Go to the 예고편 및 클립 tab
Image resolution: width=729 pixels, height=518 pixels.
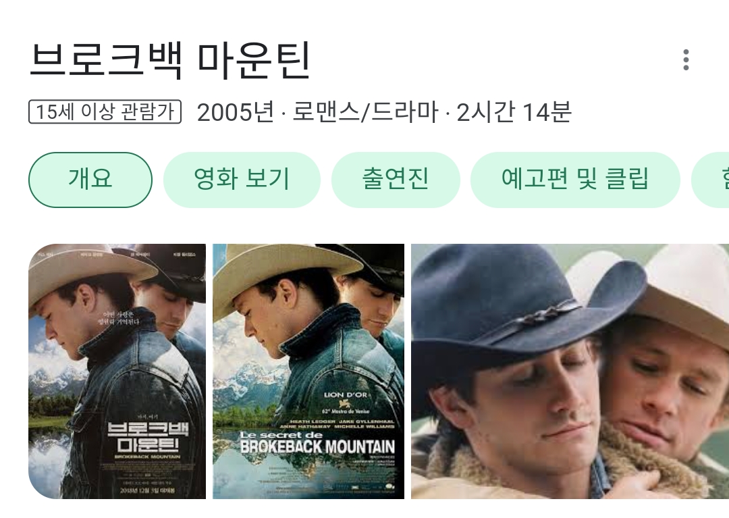(x=575, y=180)
